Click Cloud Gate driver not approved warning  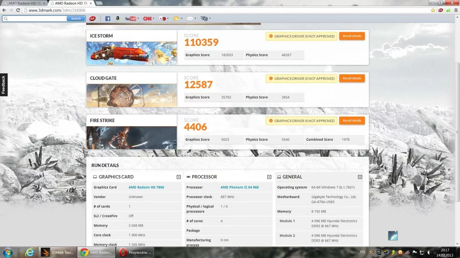point(301,78)
